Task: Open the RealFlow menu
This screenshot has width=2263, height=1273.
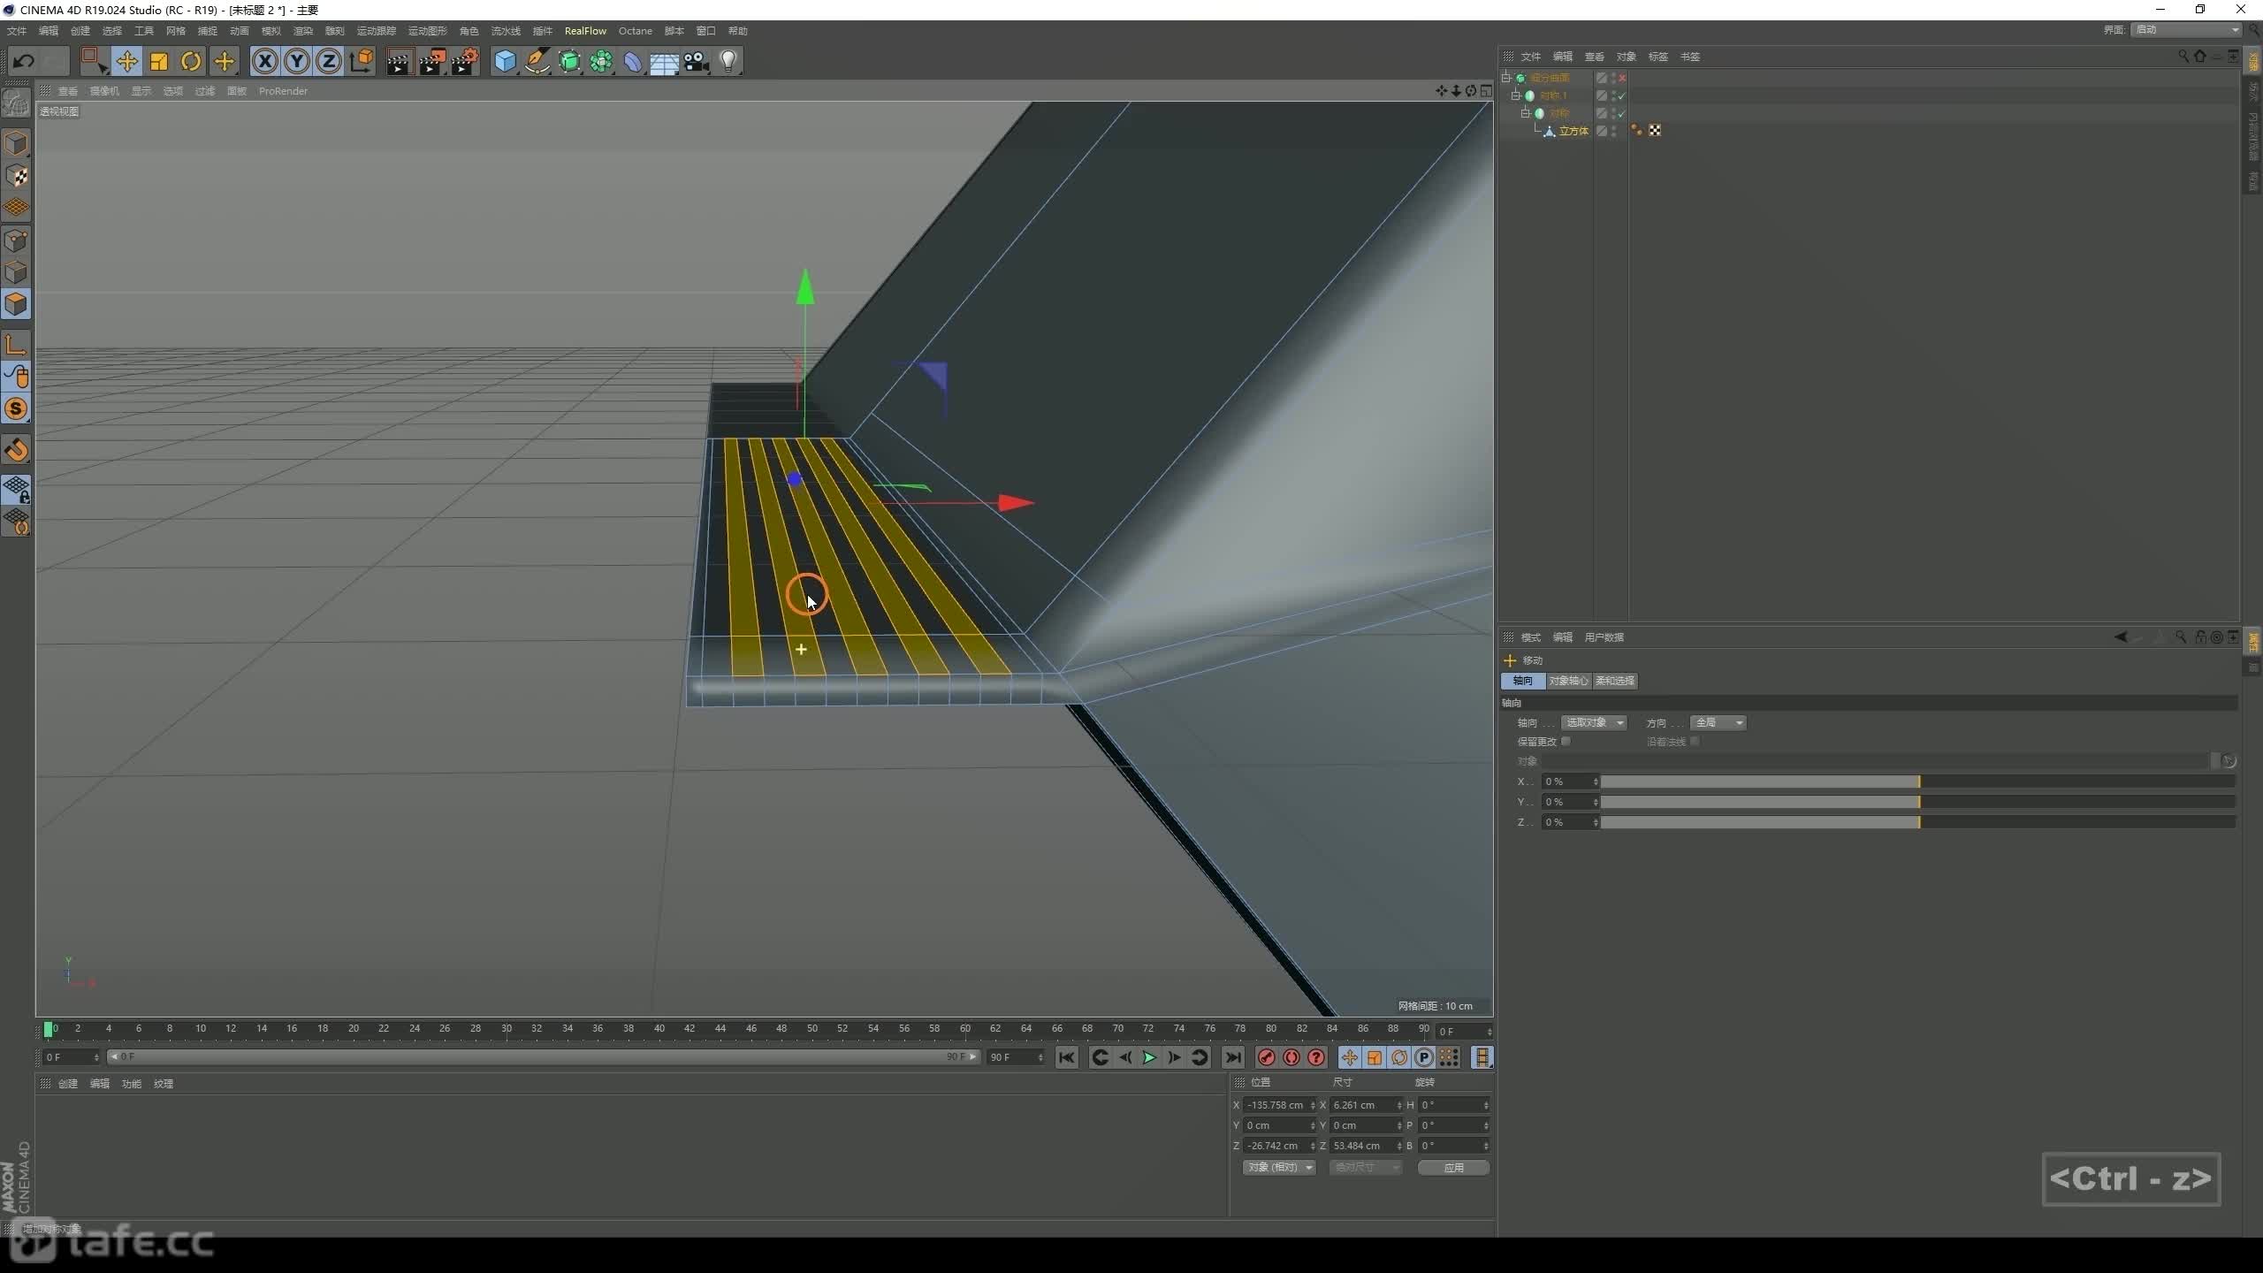Action: [x=585, y=31]
